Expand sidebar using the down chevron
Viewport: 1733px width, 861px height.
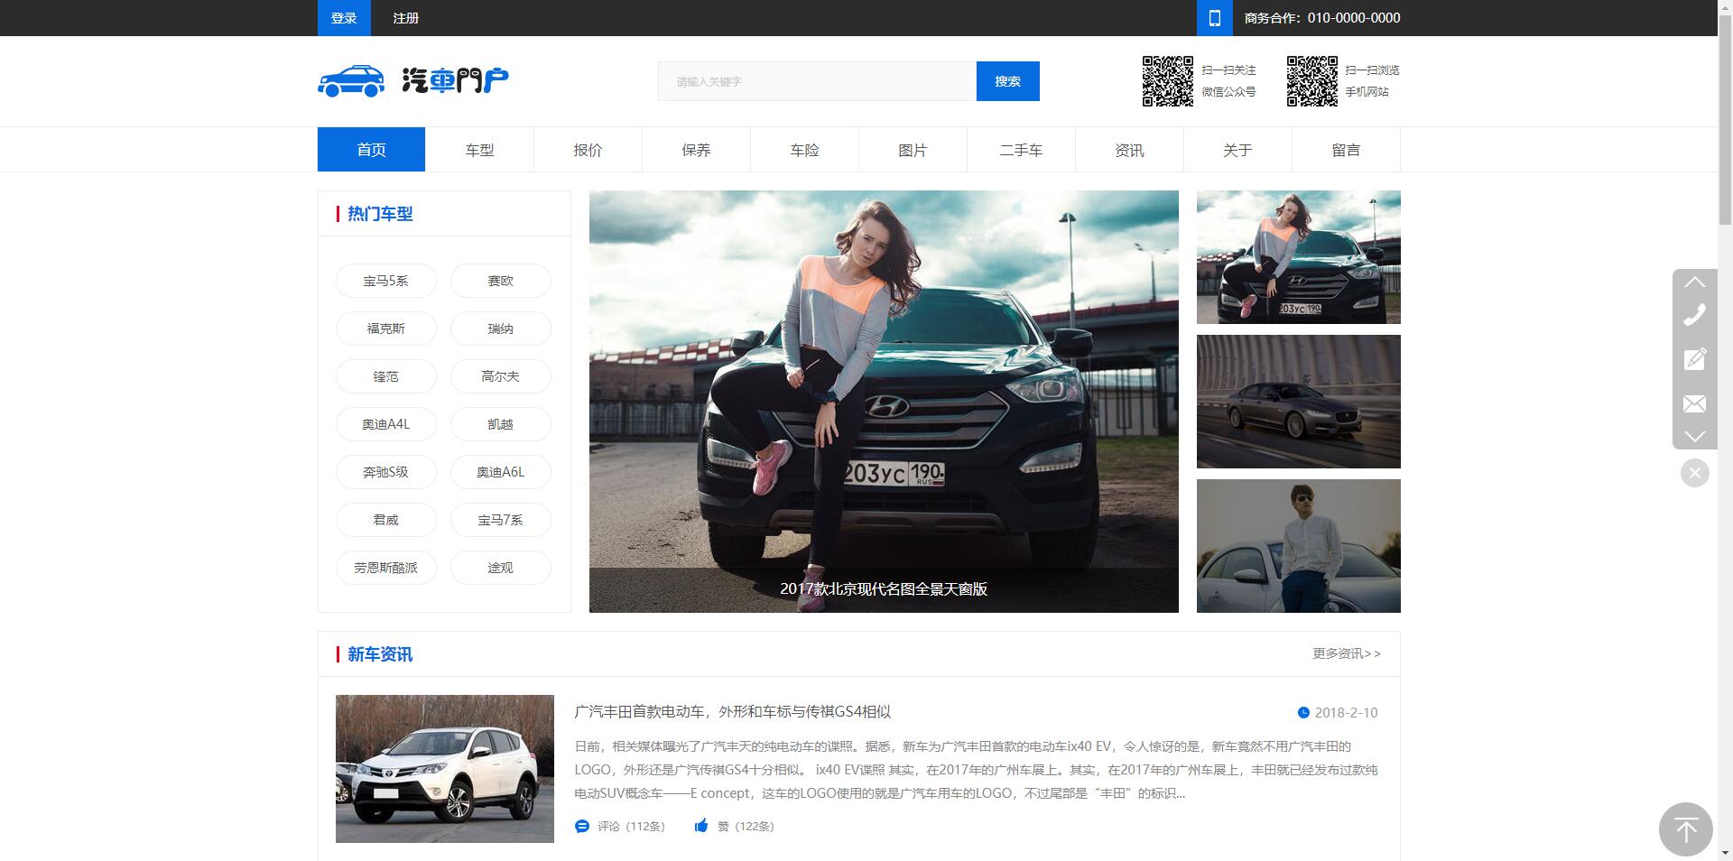click(x=1694, y=437)
